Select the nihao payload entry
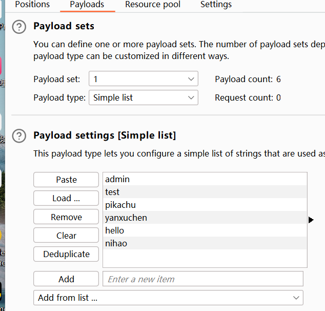 coord(205,243)
